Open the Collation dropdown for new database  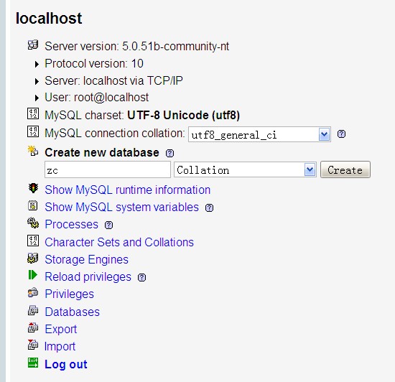(x=245, y=169)
